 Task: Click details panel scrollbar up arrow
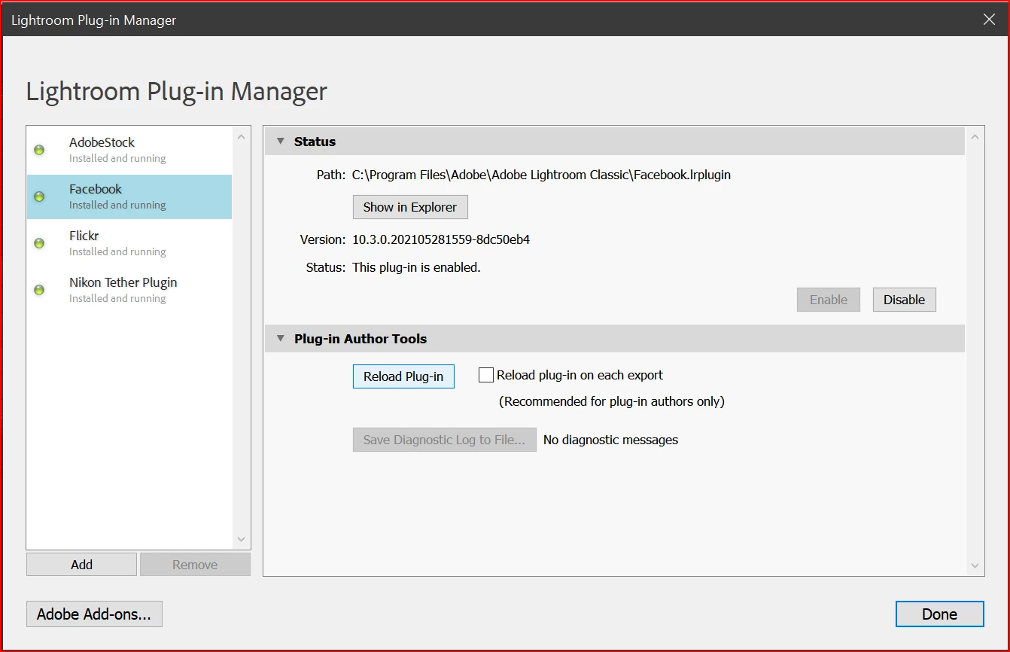tap(975, 137)
